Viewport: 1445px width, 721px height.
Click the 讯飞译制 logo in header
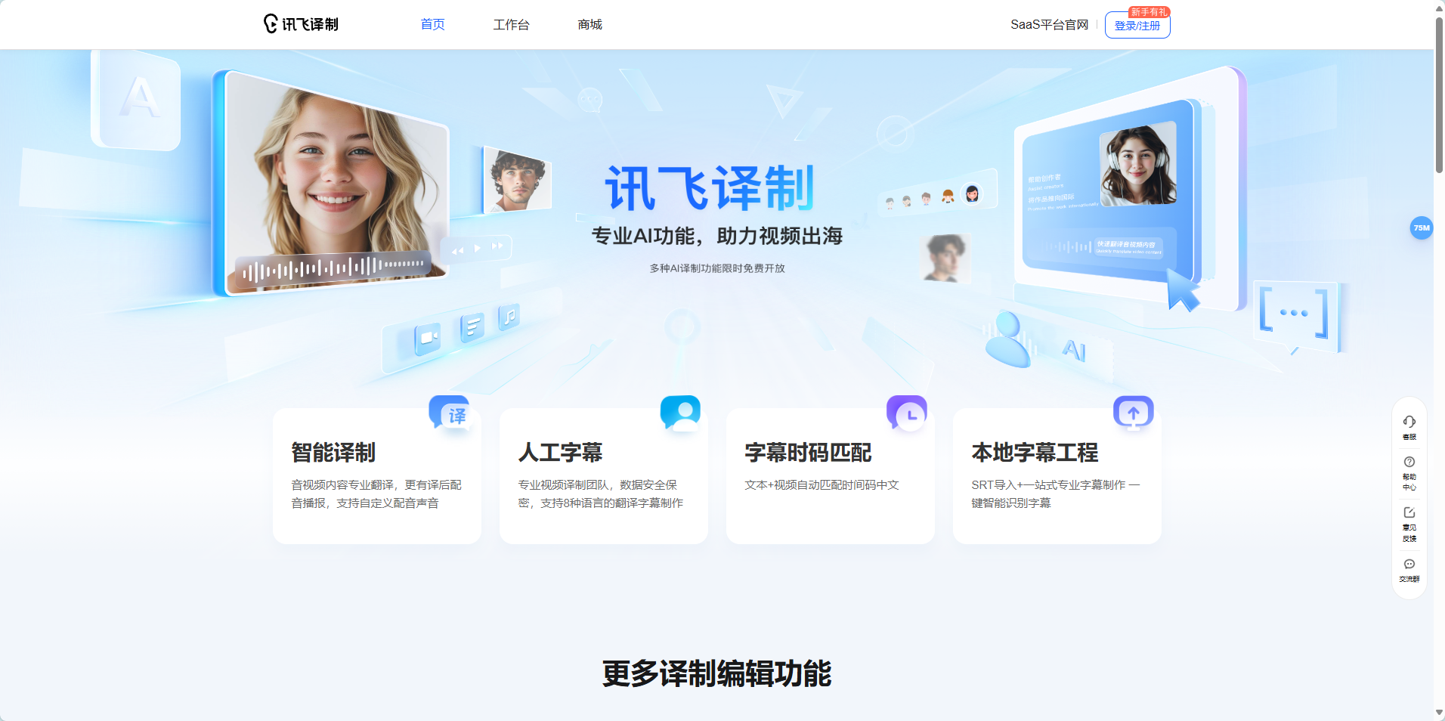point(301,24)
